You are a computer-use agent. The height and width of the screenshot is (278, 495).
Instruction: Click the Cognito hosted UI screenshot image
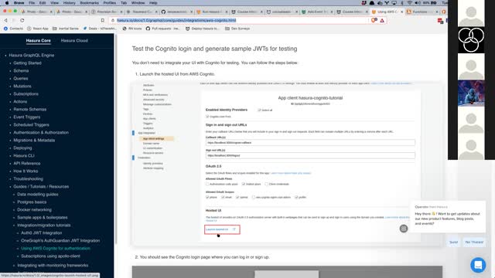(287, 164)
